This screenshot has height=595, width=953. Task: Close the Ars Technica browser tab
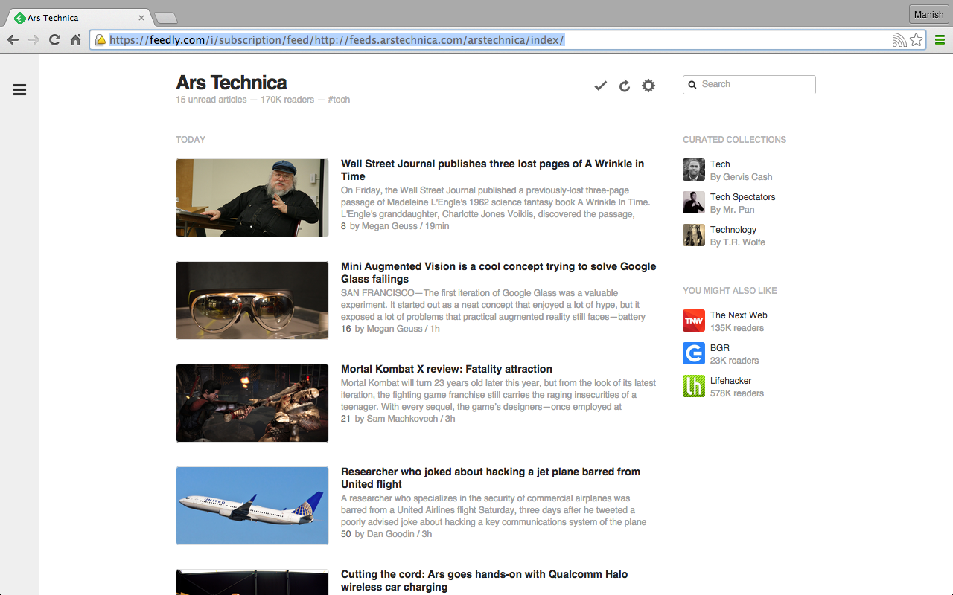coord(141,18)
